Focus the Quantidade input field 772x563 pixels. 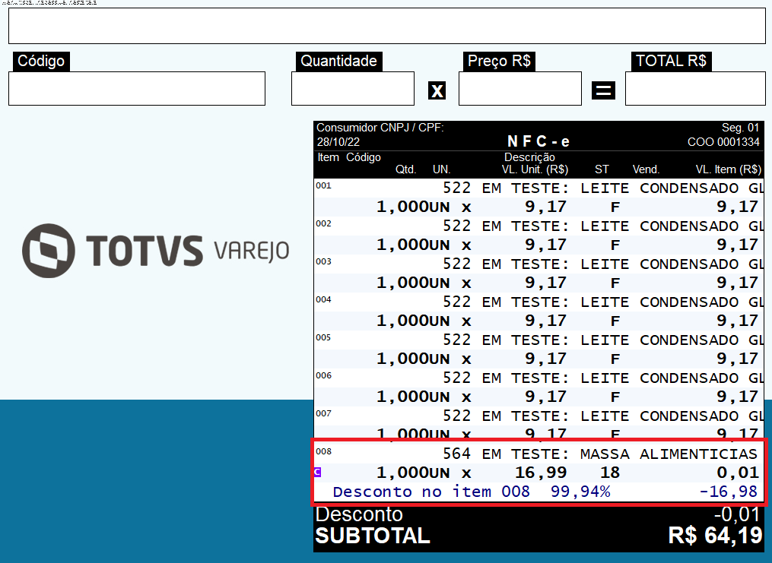pos(352,88)
